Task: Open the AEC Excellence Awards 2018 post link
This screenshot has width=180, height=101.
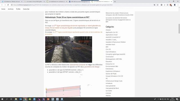Action: (119, 14)
